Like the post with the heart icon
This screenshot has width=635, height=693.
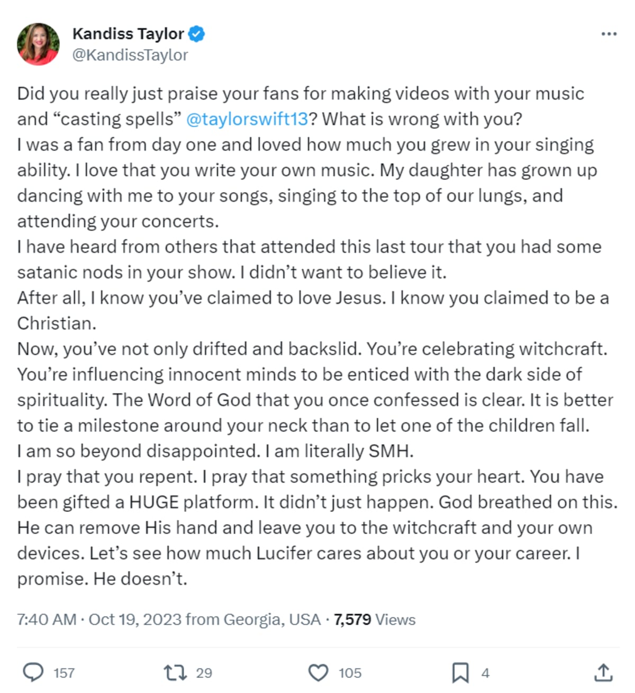318,672
